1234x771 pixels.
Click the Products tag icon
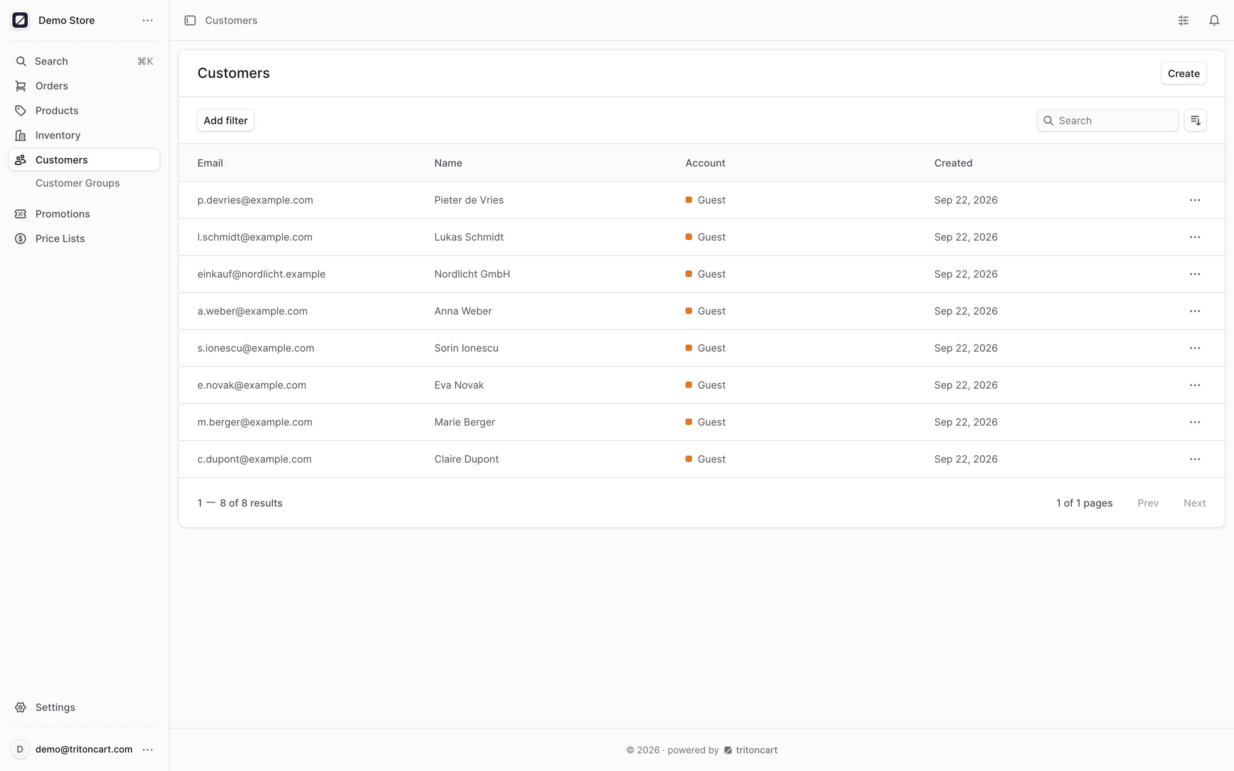(x=20, y=111)
